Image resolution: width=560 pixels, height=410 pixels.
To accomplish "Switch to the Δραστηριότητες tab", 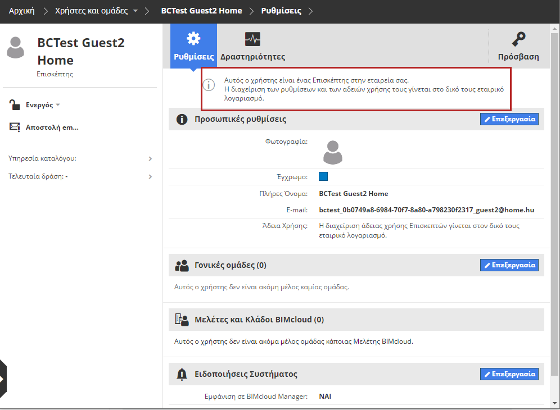I will [x=252, y=56].
